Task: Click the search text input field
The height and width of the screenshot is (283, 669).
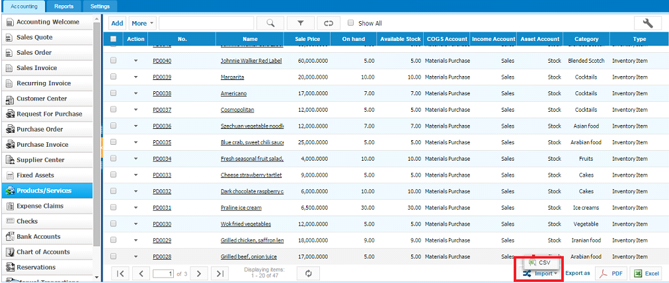Action: [206, 23]
